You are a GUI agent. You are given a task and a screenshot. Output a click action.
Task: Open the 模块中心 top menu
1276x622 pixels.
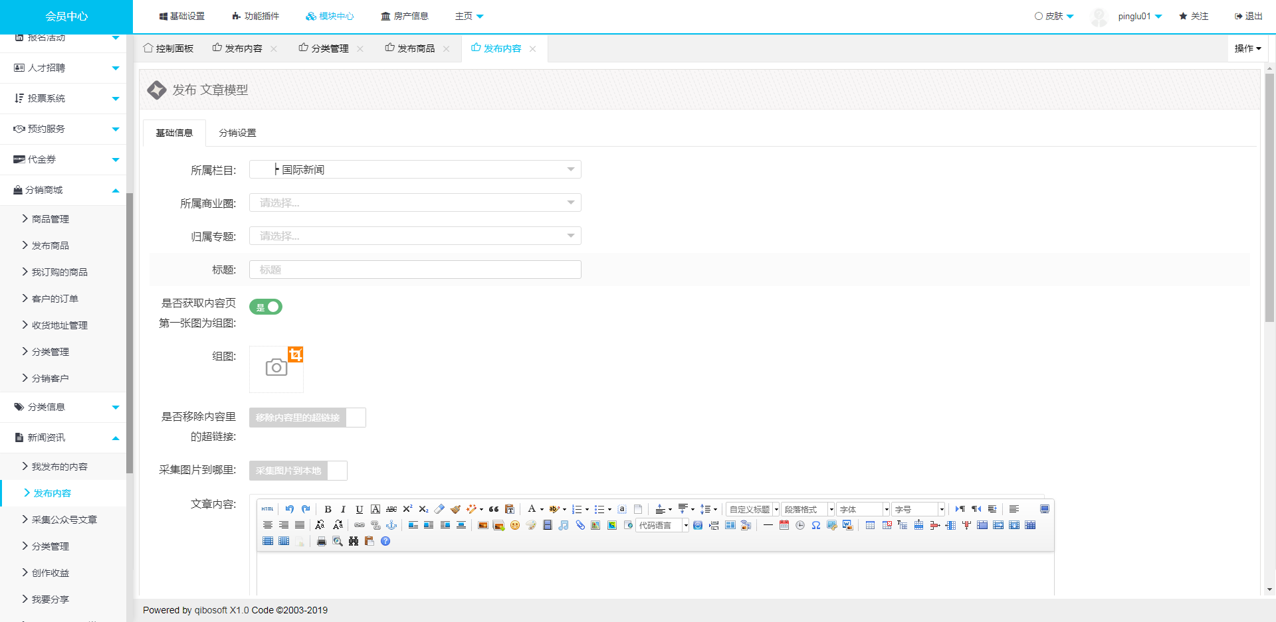[330, 16]
